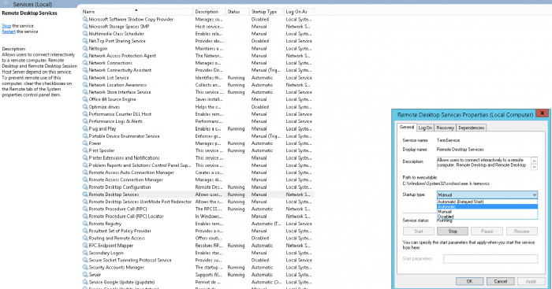
Task: Click the Net.Tcp Port Sharing Service icon
Action: tap(85, 41)
